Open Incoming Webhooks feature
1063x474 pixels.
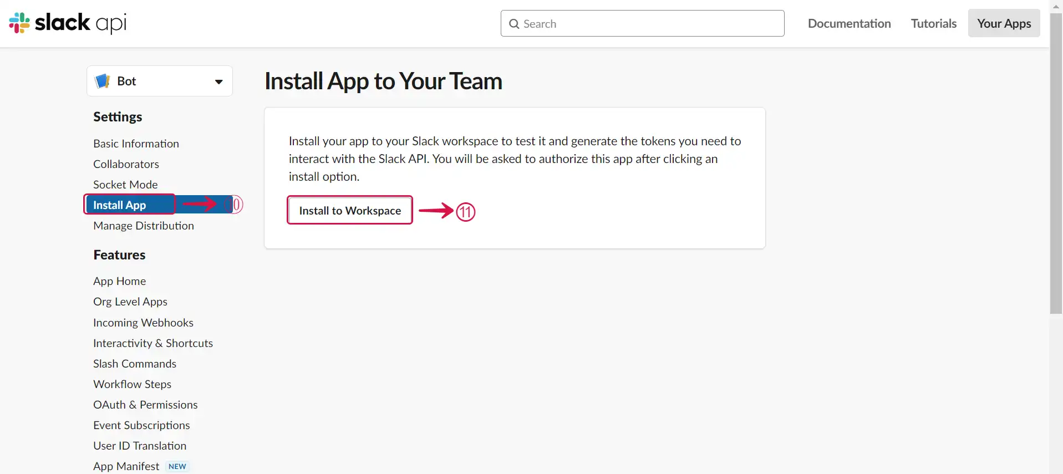(143, 323)
